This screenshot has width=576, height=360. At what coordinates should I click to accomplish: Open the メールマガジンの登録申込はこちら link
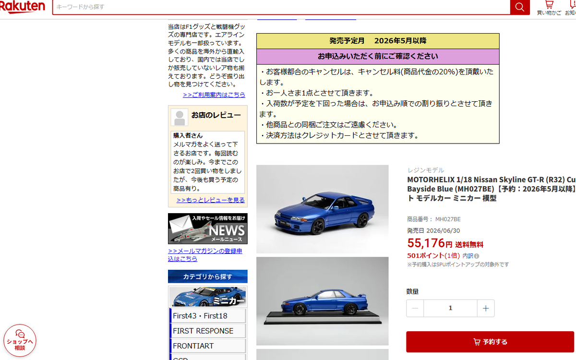tap(205, 255)
